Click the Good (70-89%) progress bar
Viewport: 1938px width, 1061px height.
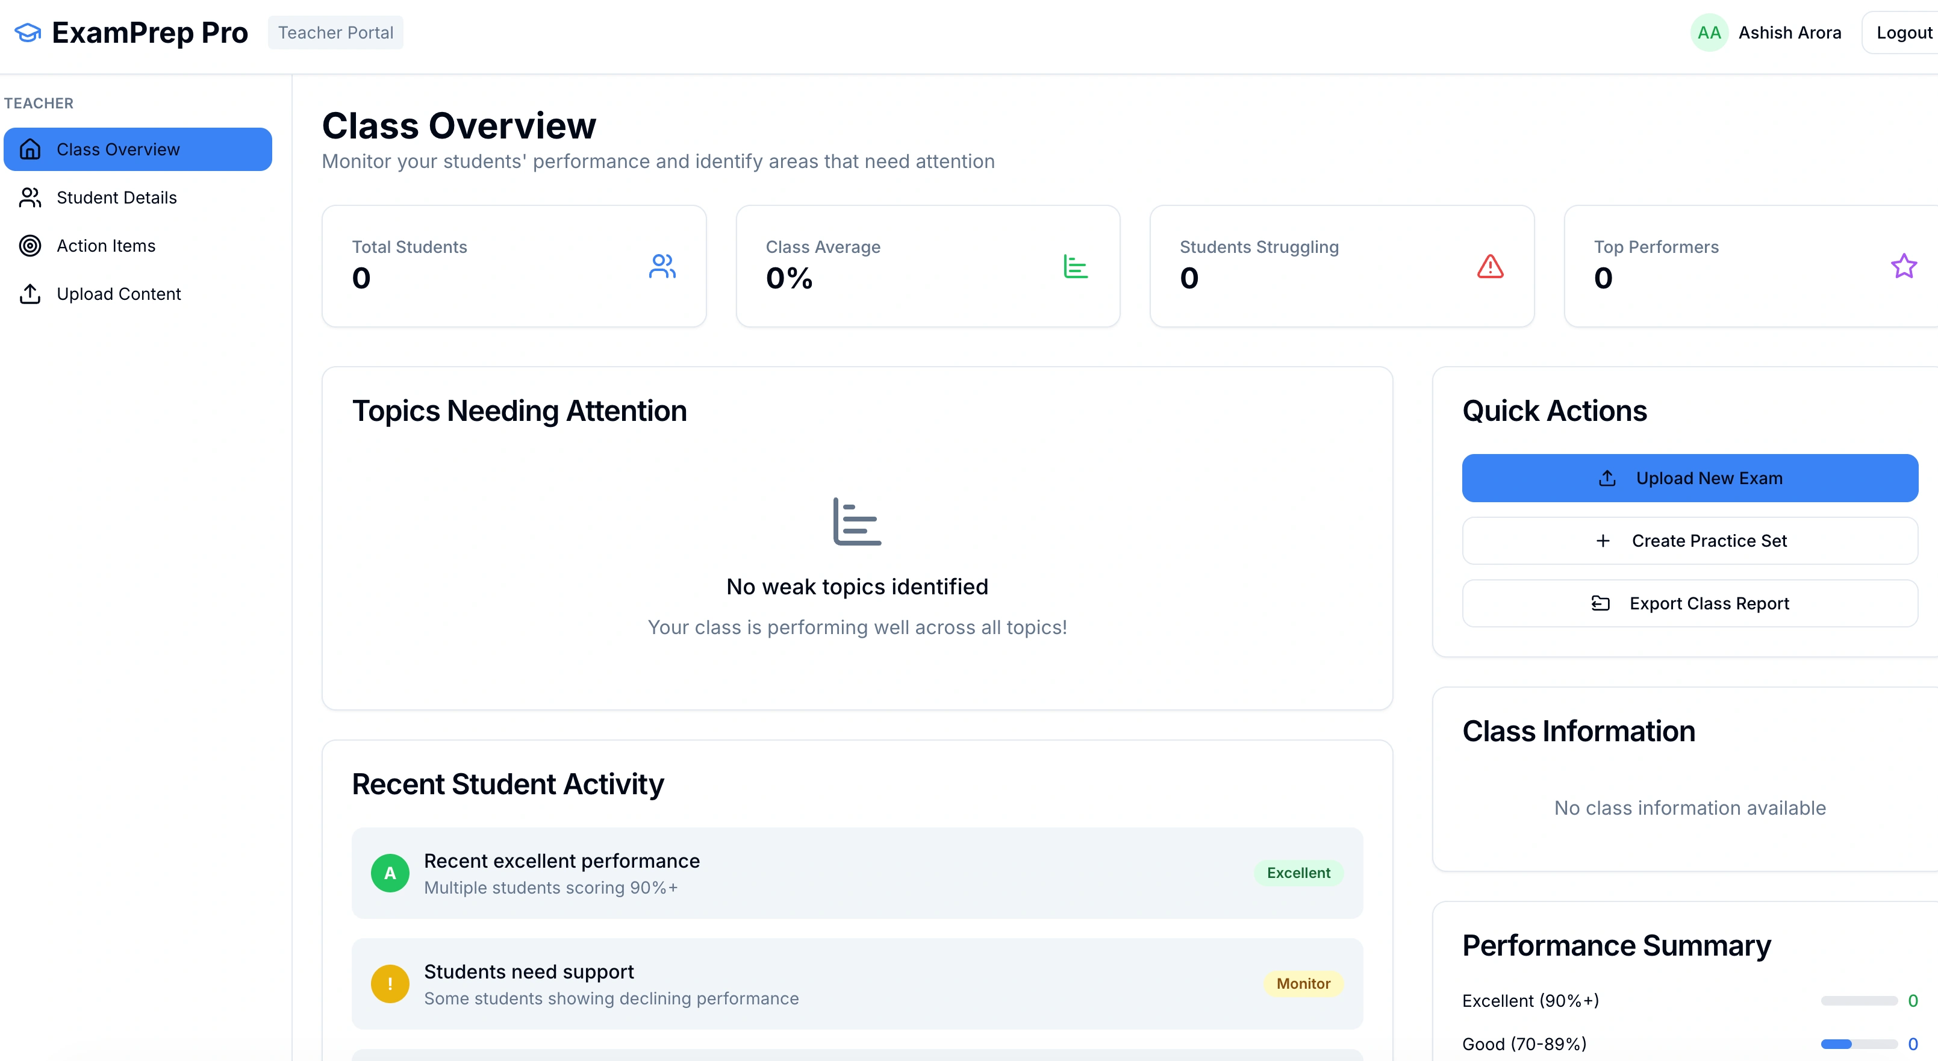click(1859, 1044)
